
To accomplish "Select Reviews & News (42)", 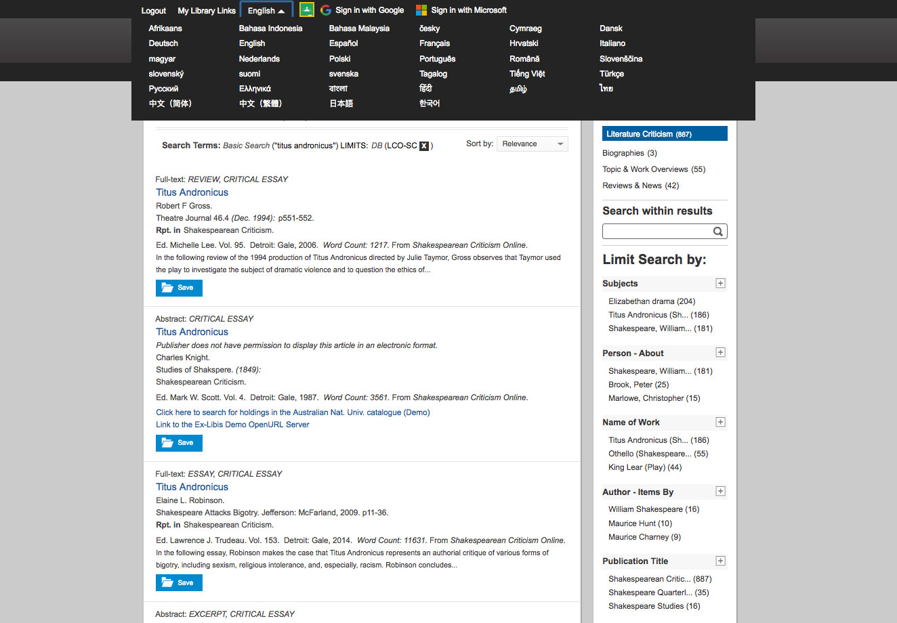I will [640, 186].
